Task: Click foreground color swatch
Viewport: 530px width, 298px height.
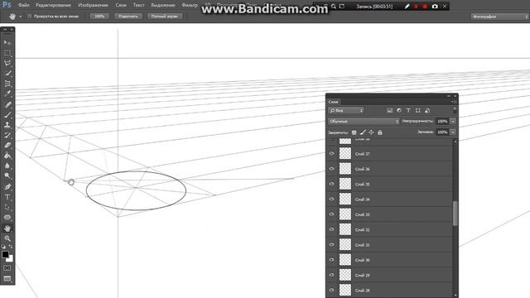Action: (x=6, y=254)
